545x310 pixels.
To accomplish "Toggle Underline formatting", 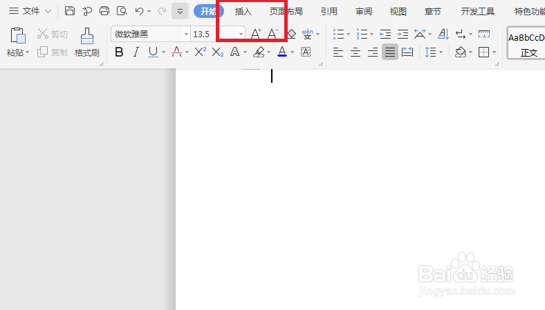I will [153, 52].
